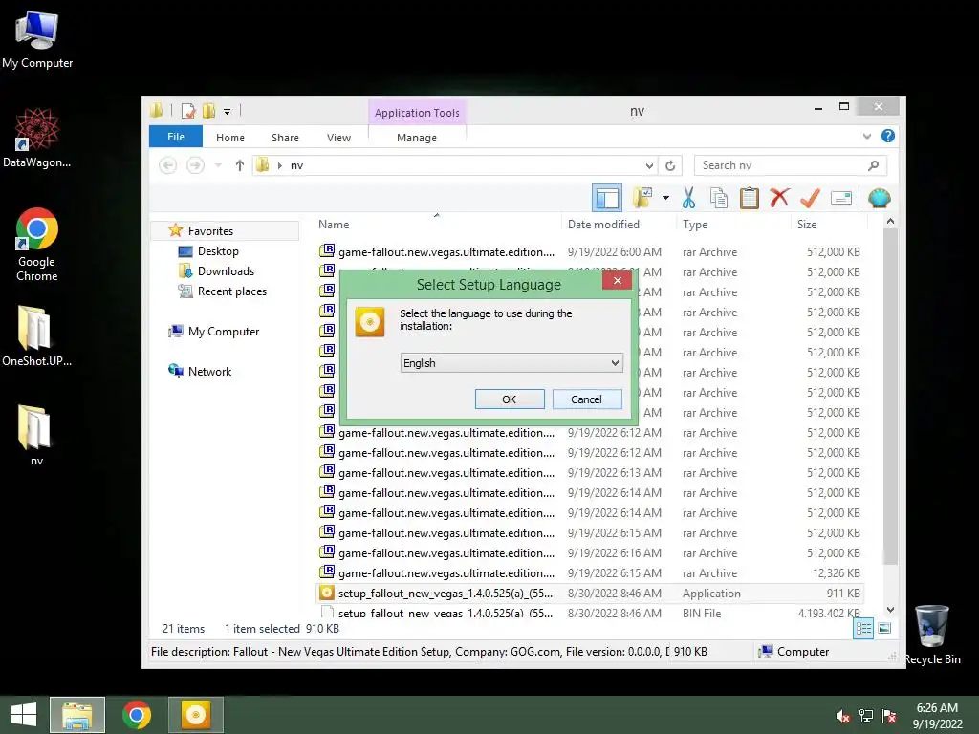This screenshot has width=979, height=734.
Task: Open the View ribbon tab
Action: pos(338,138)
